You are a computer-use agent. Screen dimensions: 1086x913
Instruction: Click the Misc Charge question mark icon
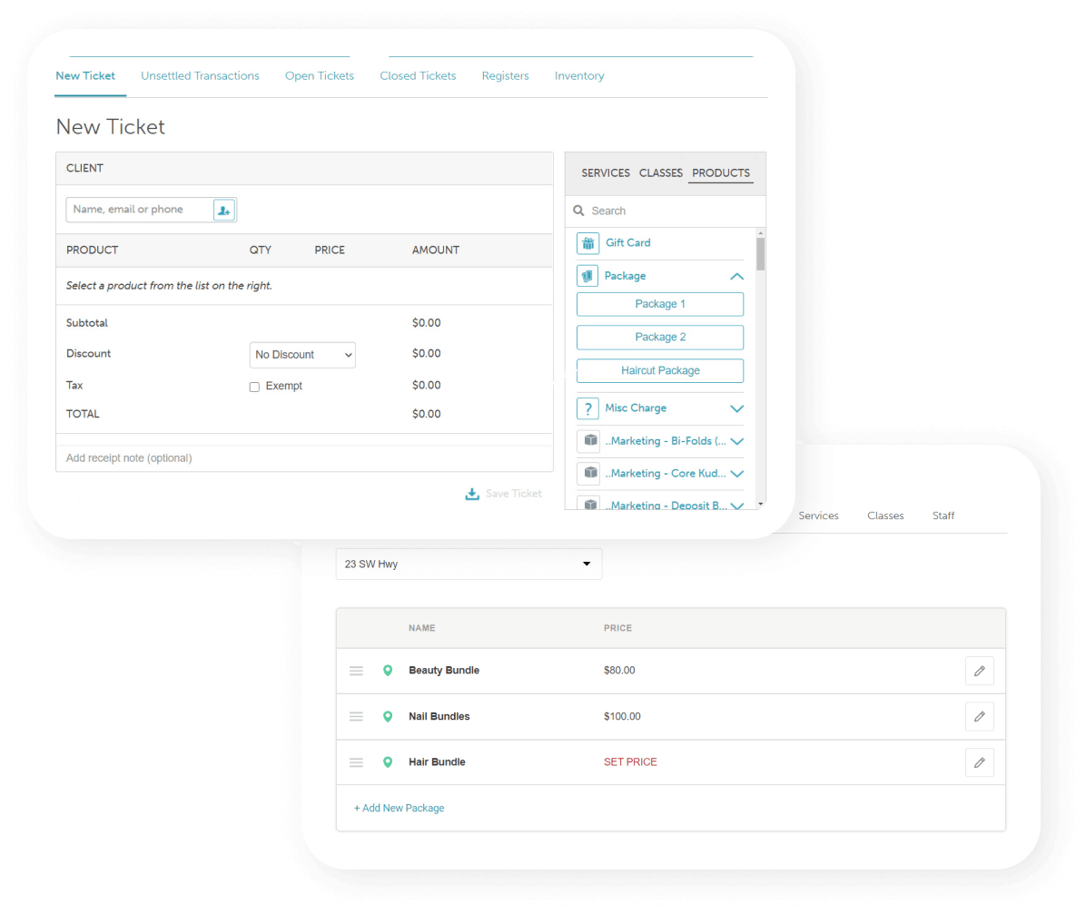(x=587, y=408)
